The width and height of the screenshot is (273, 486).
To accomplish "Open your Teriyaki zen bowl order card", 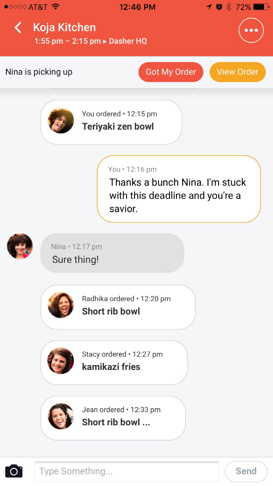I will click(x=111, y=122).
